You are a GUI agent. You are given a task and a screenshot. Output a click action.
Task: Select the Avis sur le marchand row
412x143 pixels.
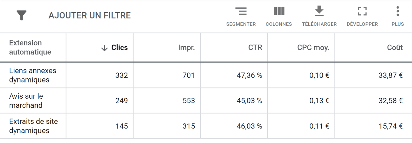(x=26, y=101)
